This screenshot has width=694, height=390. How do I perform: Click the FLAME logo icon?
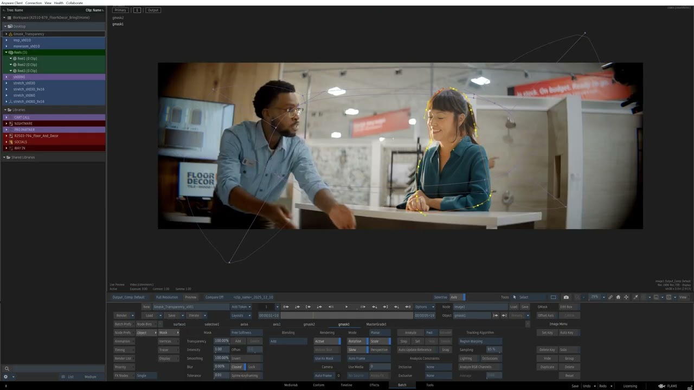click(662, 386)
